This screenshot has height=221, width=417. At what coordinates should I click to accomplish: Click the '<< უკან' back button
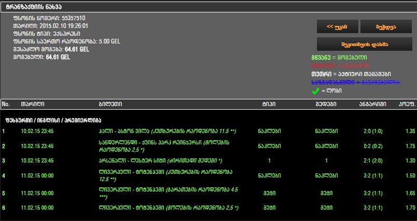click(x=337, y=26)
